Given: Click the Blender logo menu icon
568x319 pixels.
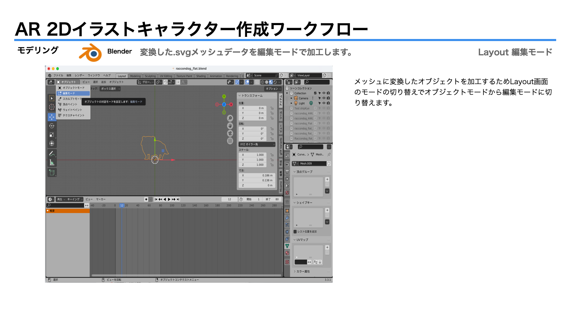Looking at the screenshot, I should [50, 76].
